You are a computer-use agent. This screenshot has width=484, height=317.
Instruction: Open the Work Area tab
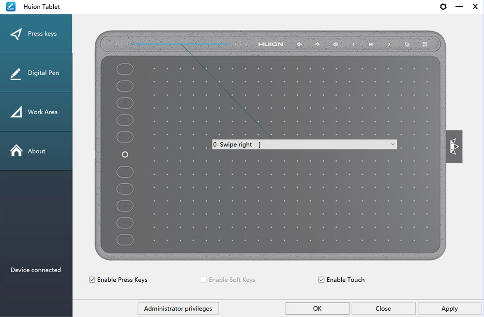[36, 112]
